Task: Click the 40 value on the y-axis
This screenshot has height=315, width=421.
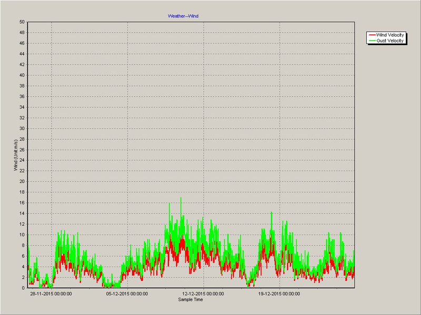Action: 22,75
